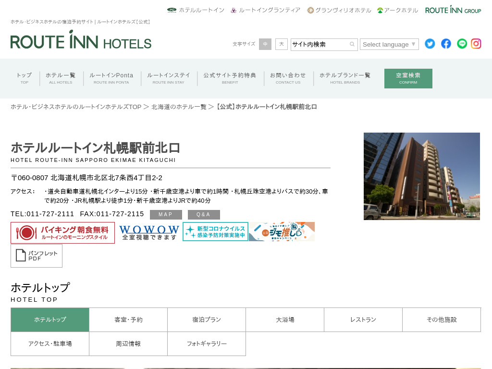The image size is (492, 369).
Task: Select the フォトギャラリー tab
Action: pyautogui.click(x=207, y=344)
